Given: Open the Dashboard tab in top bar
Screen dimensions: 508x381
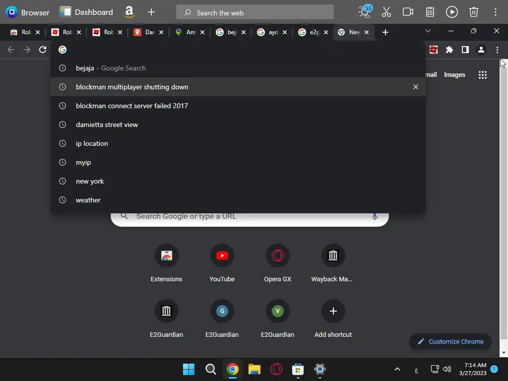Looking at the screenshot, I should point(86,12).
